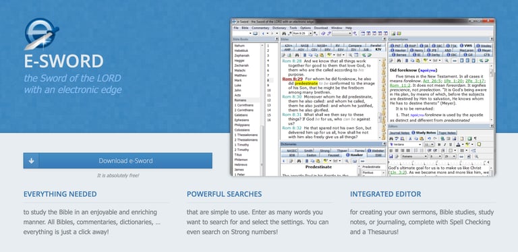Select Galatians in Bible Books list
This screenshot has height=252, width=518.
(x=241, y=115)
